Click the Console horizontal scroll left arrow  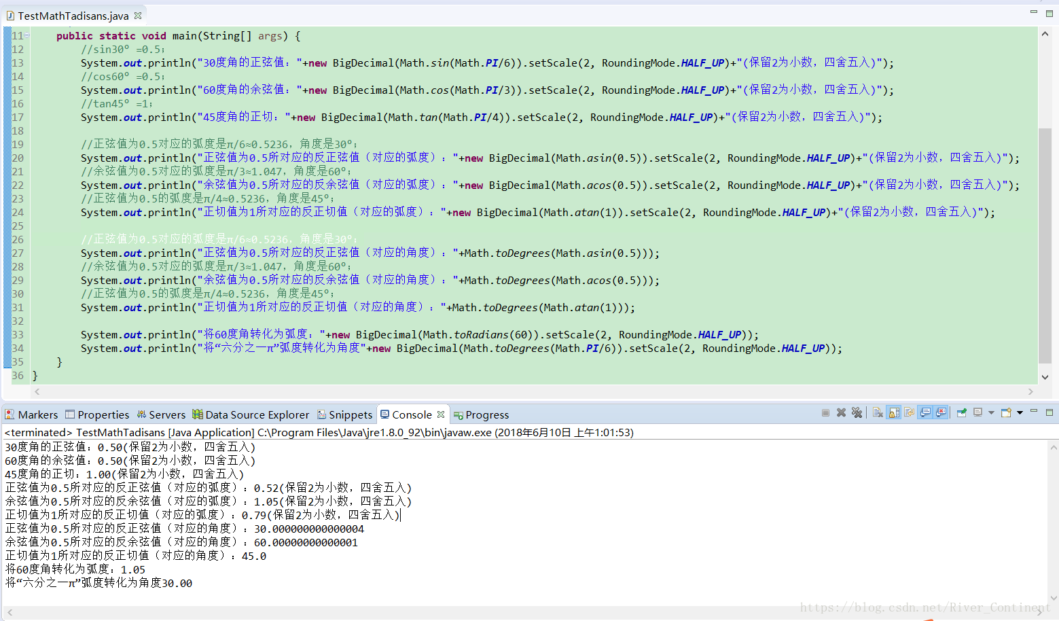pyautogui.click(x=10, y=612)
